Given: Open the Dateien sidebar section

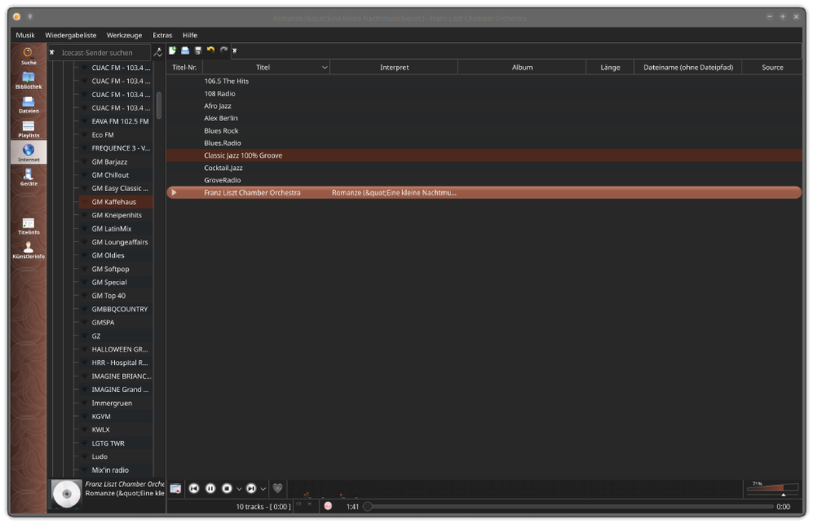Looking at the screenshot, I should tap(28, 105).
